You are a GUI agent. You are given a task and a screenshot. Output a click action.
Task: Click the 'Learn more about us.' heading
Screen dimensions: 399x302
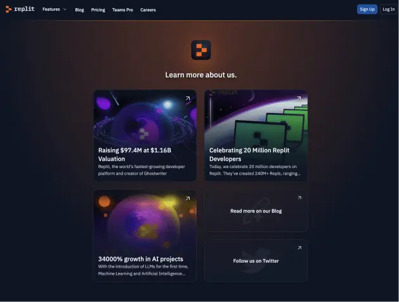(201, 75)
